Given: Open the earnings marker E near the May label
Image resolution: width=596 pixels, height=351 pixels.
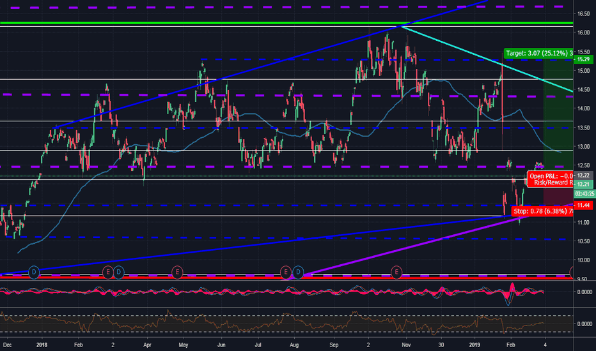Looking at the screenshot, I should pyautogui.click(x=177, y=272).
